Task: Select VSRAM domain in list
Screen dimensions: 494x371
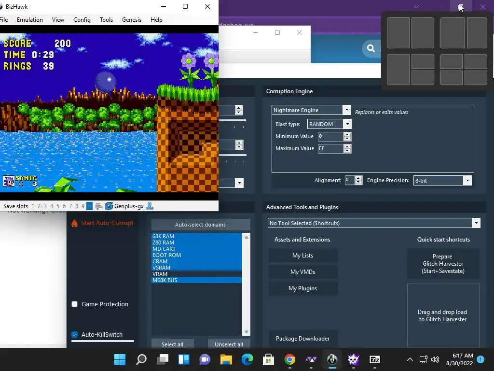Action: [197, 268]
